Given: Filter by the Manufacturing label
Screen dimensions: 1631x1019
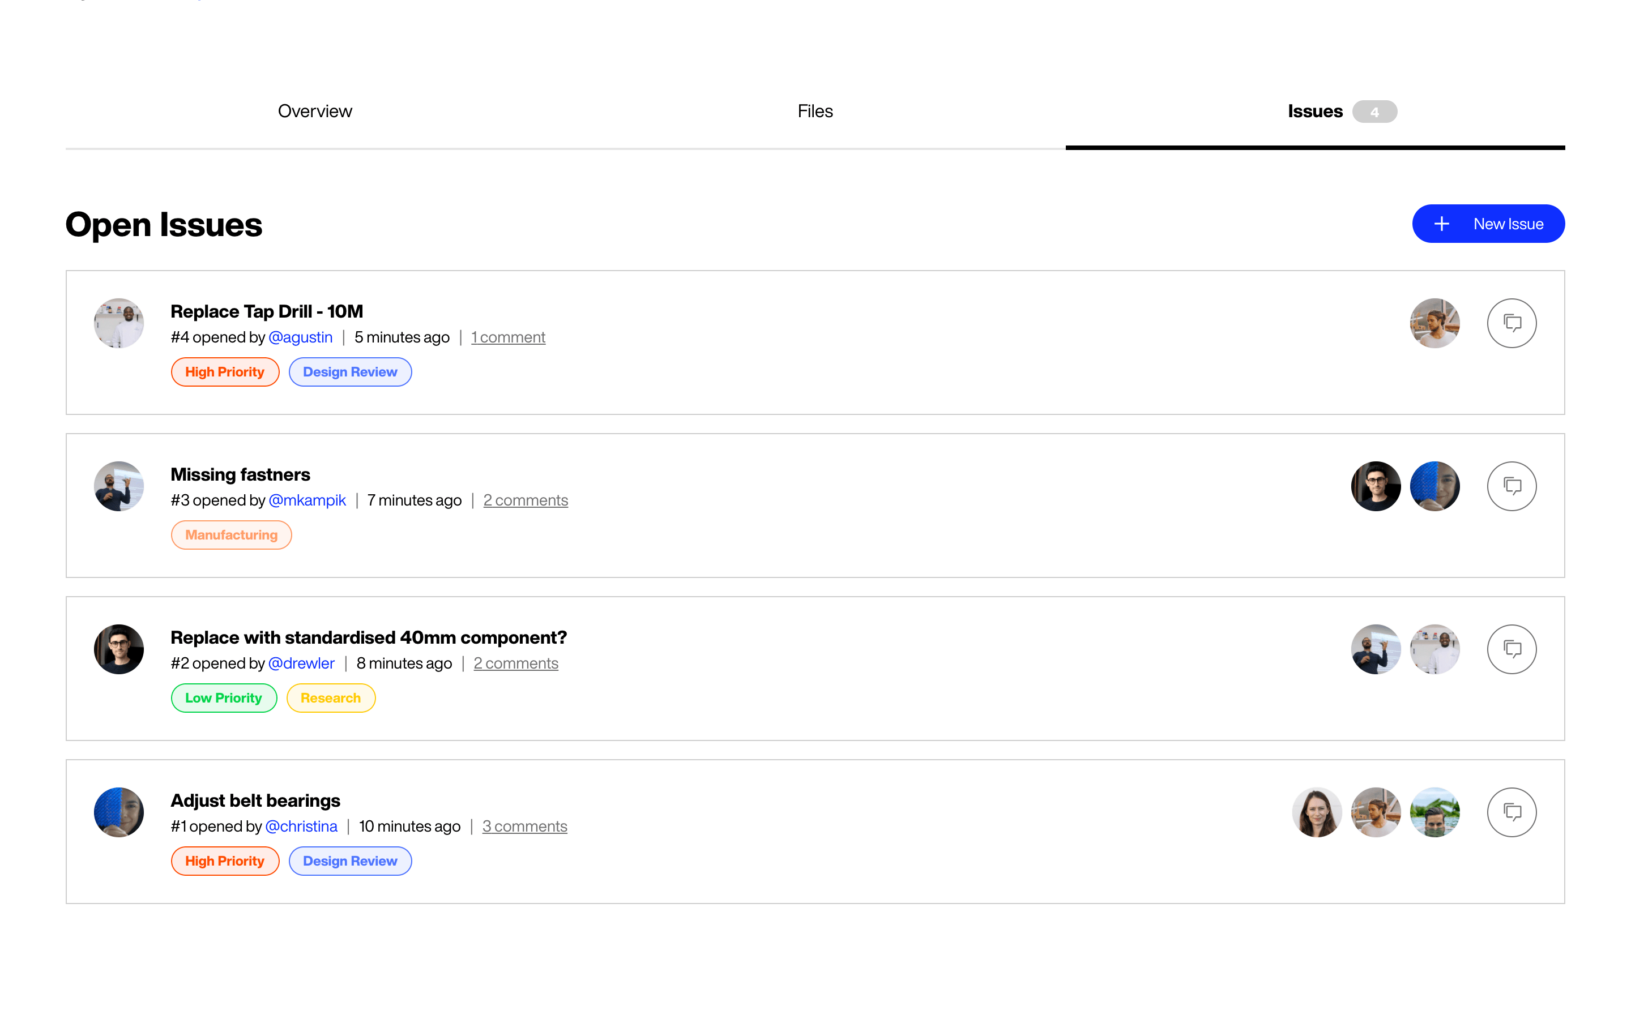Looking at the screenshot, I should 231,535.
